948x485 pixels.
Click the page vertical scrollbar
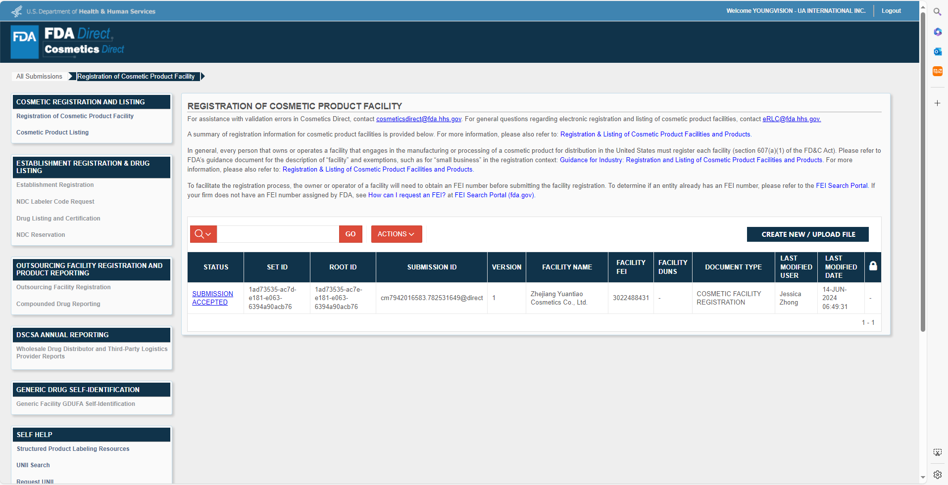click(x=923, y=172)
